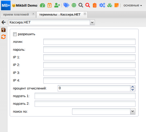
Task: Click the подсеть 2 input field
Action: coord(85,104)
